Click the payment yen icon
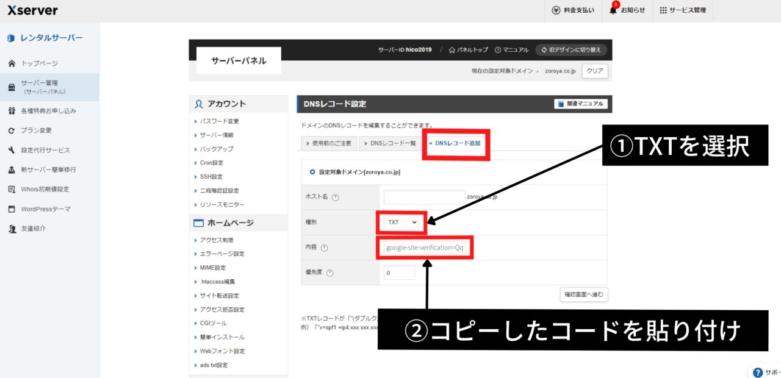 pyautogui.click(x=556, y=10)
